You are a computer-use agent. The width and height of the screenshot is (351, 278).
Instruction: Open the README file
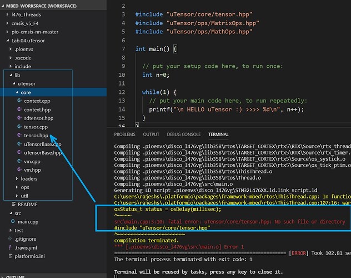[x=28, y=205]
